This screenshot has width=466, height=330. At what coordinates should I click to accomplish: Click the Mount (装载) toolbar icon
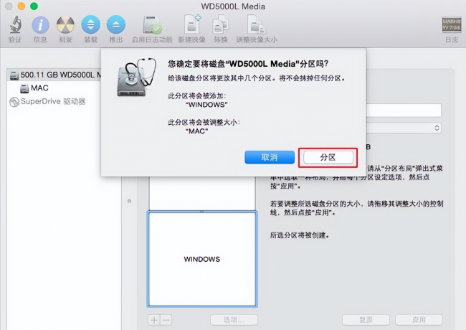coord(90,24)
